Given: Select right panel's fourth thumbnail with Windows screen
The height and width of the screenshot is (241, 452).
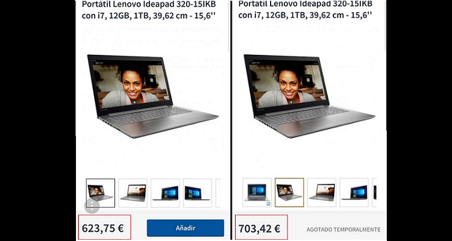Looking at the screenshot, I should 354,193.
